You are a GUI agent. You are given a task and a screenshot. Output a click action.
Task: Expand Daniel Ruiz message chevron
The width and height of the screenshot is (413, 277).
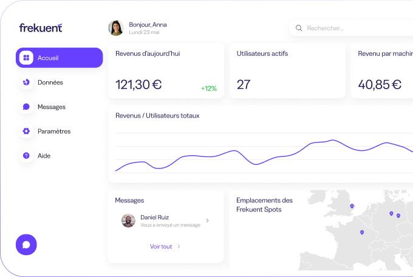click(207, 221)
